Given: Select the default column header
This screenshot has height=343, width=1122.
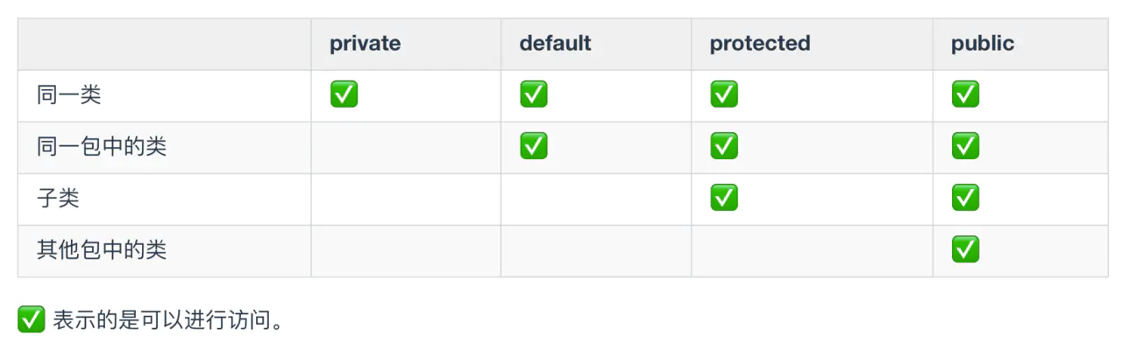Looking at the screenshot, I should (x=555, y=43).
